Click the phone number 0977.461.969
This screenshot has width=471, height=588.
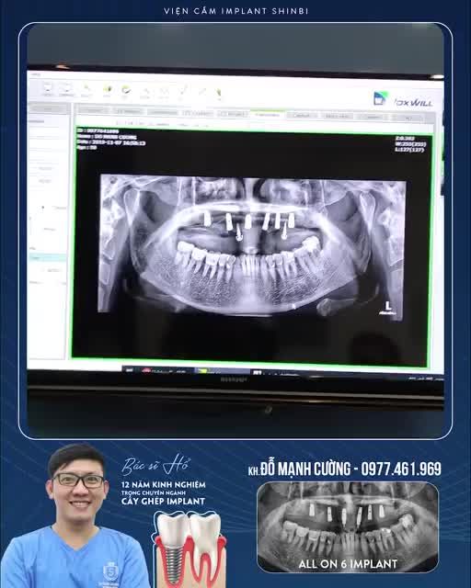click(401, 469)
